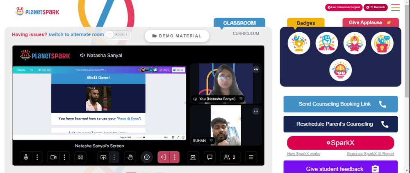This screenshot has width=410, height=173.
Task: Expand microphone options three-dot menu
Action: point(37,157)
